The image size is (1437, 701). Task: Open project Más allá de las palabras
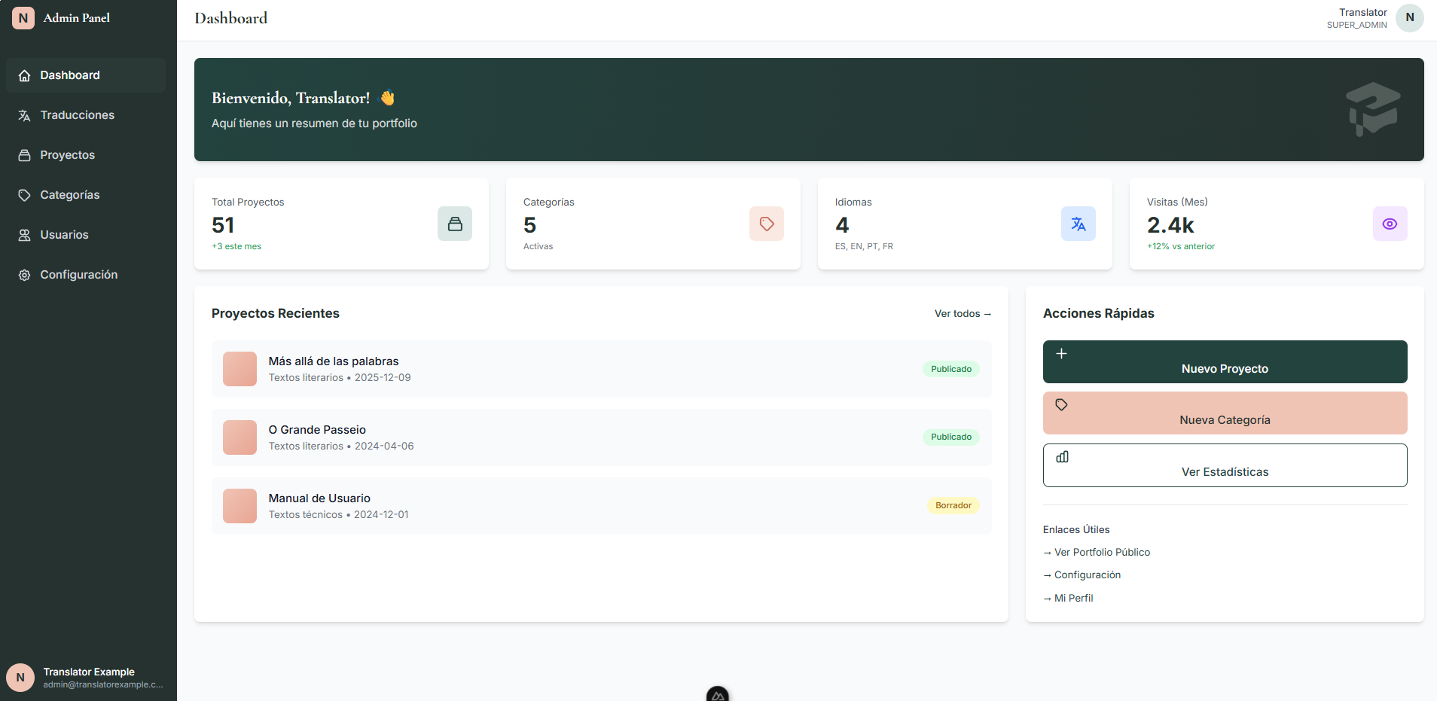[601, 369]
